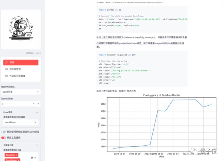This screenshot has height=161, width=224.
Task: Increase history dialogue rounds with plus
Action: 38,104
